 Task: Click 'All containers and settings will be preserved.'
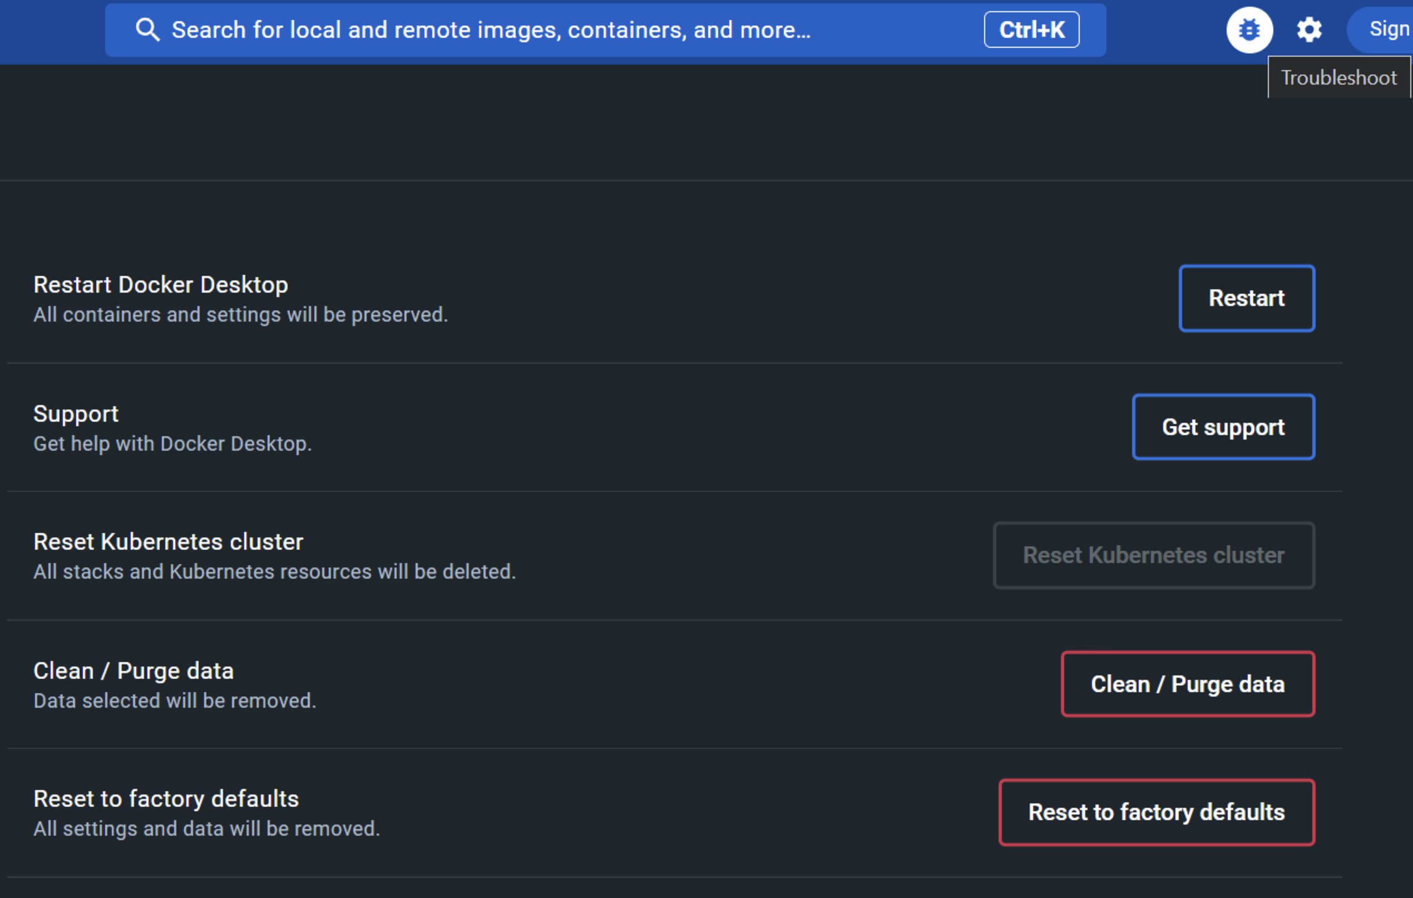click(x=240, y=314)
